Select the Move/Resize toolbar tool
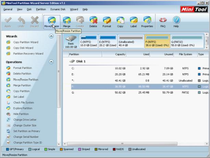This screenshot has width=210, height=158. pos(52,22)
